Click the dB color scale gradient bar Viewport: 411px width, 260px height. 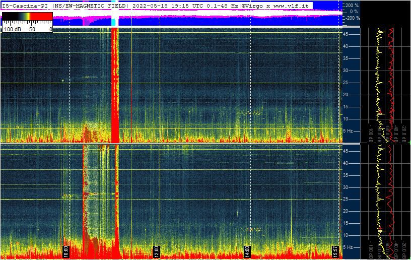click(x=27, y=17)
